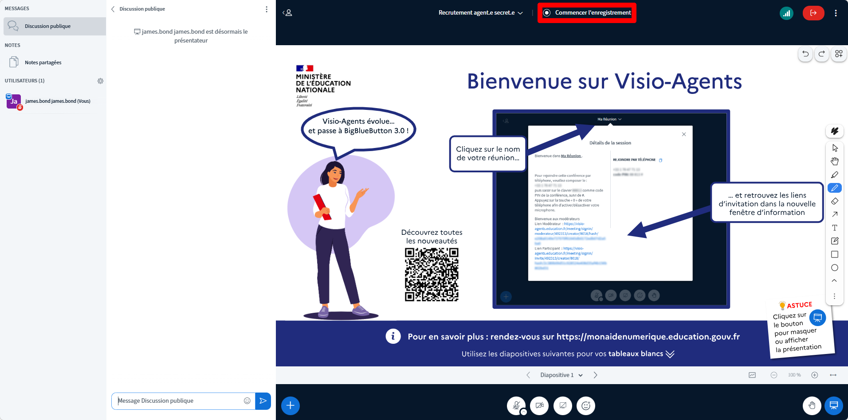Click the red leave meeting button
The width and height of the screenshot is (848, 420).
813,13
